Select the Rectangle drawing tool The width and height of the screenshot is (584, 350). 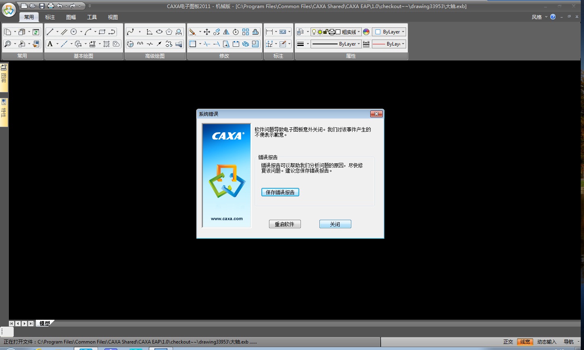click(x=102, y=32)
